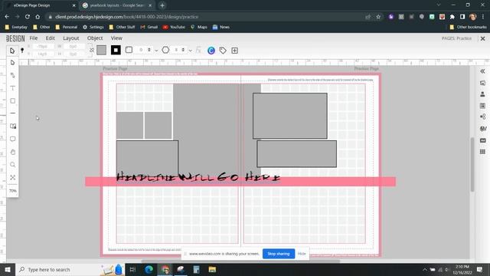This screenshot has height=276, width=490.
Task: Open the text styles panel icon
Action: (x=483, y=129)
